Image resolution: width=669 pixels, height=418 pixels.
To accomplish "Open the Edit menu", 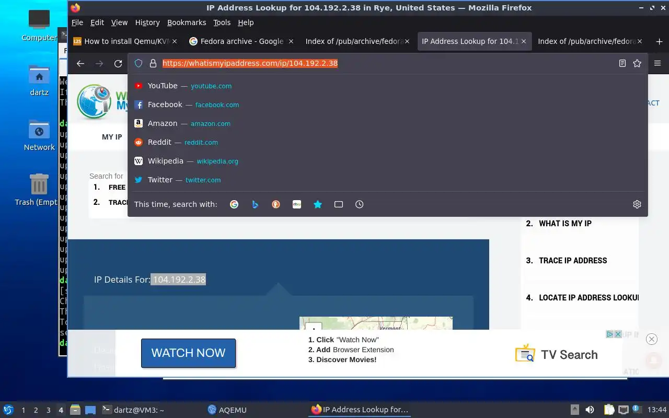I will (97, 22).
